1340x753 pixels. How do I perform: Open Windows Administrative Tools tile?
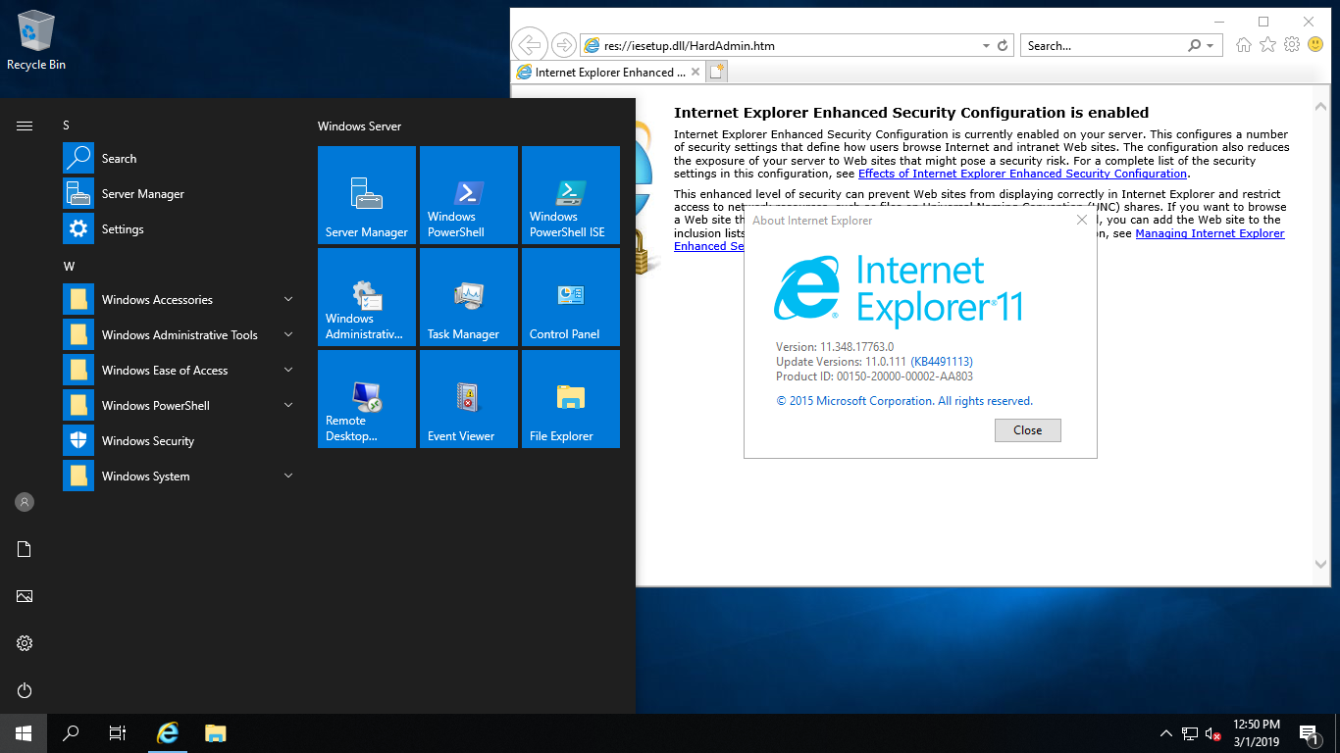pyautogui.click(x=367, y=297)
